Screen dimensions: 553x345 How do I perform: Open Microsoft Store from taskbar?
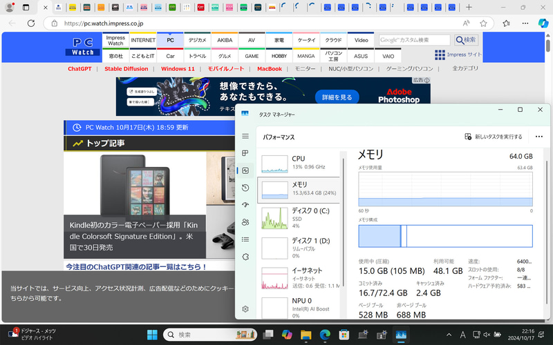[344, 335]
